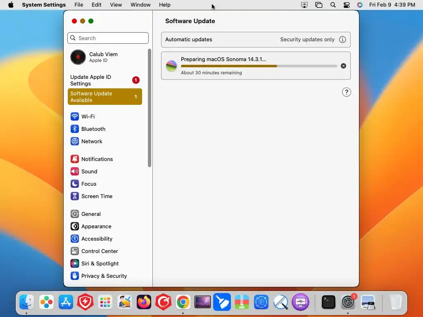This screenshot has width=423, height=317.
Task: Open Notifications bell icon
Action: pyautogui.click(x=75, y=159)
